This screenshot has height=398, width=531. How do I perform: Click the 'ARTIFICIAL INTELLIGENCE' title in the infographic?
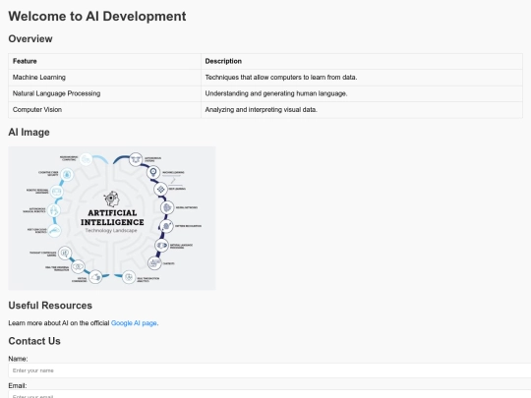(112, 217)
